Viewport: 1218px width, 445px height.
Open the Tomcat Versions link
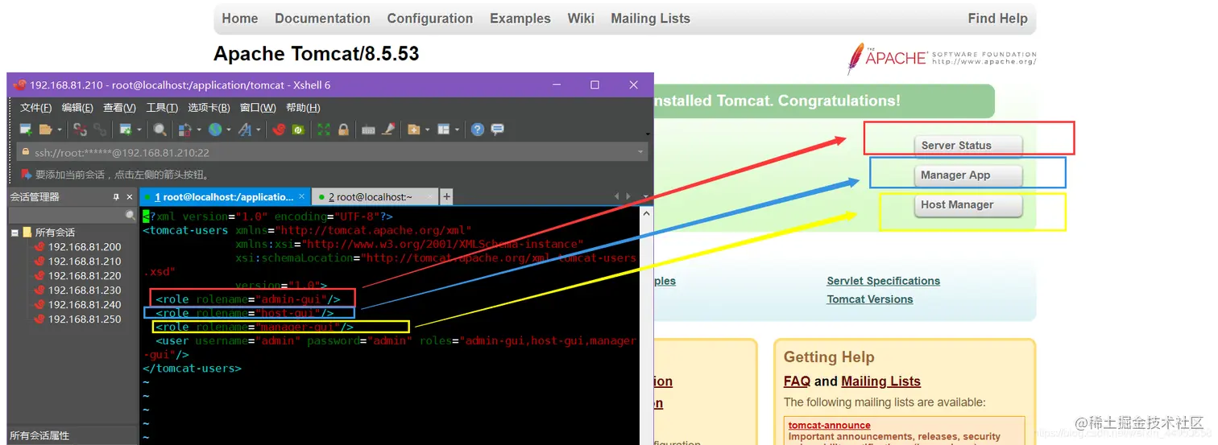869,299
